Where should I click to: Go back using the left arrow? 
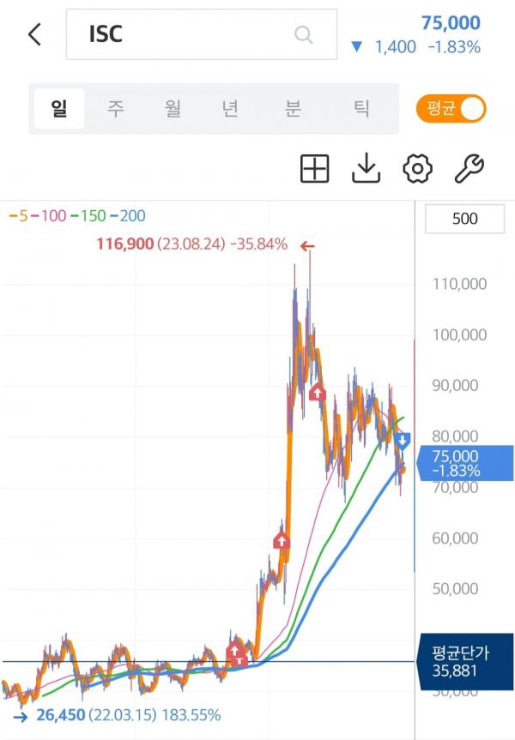34,34
